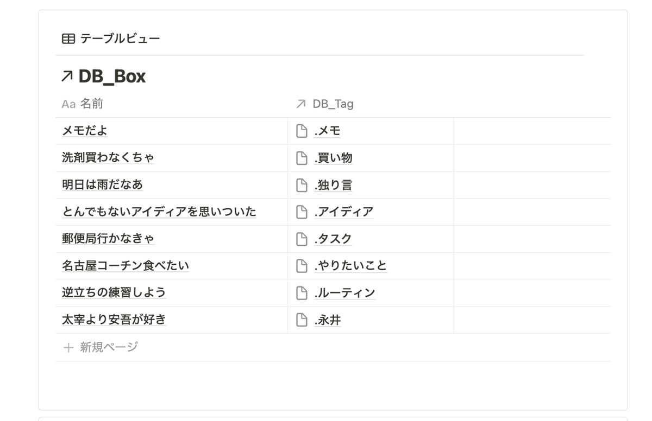
Task: Open the テーブルビュー view tab
Action: pos(111,39)
